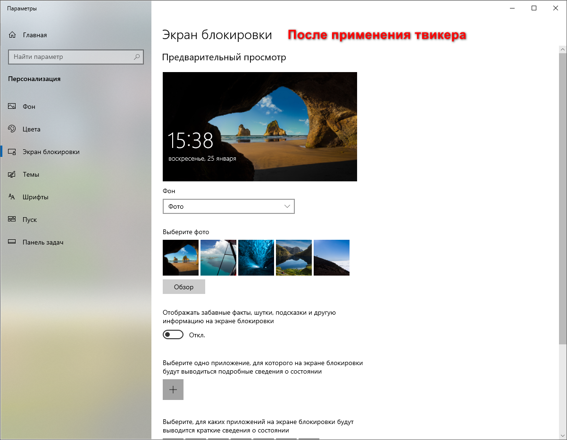Select the airplane wing photo thumbnail
Screen dimensions: 567x440
[x=218, y=258]
